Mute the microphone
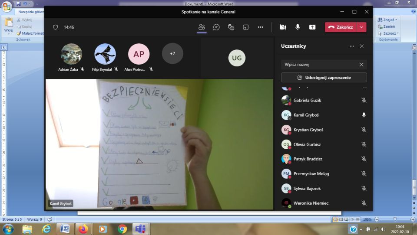Image resolution: width=417 pixels, height=235 pixels. pos(298,27)
